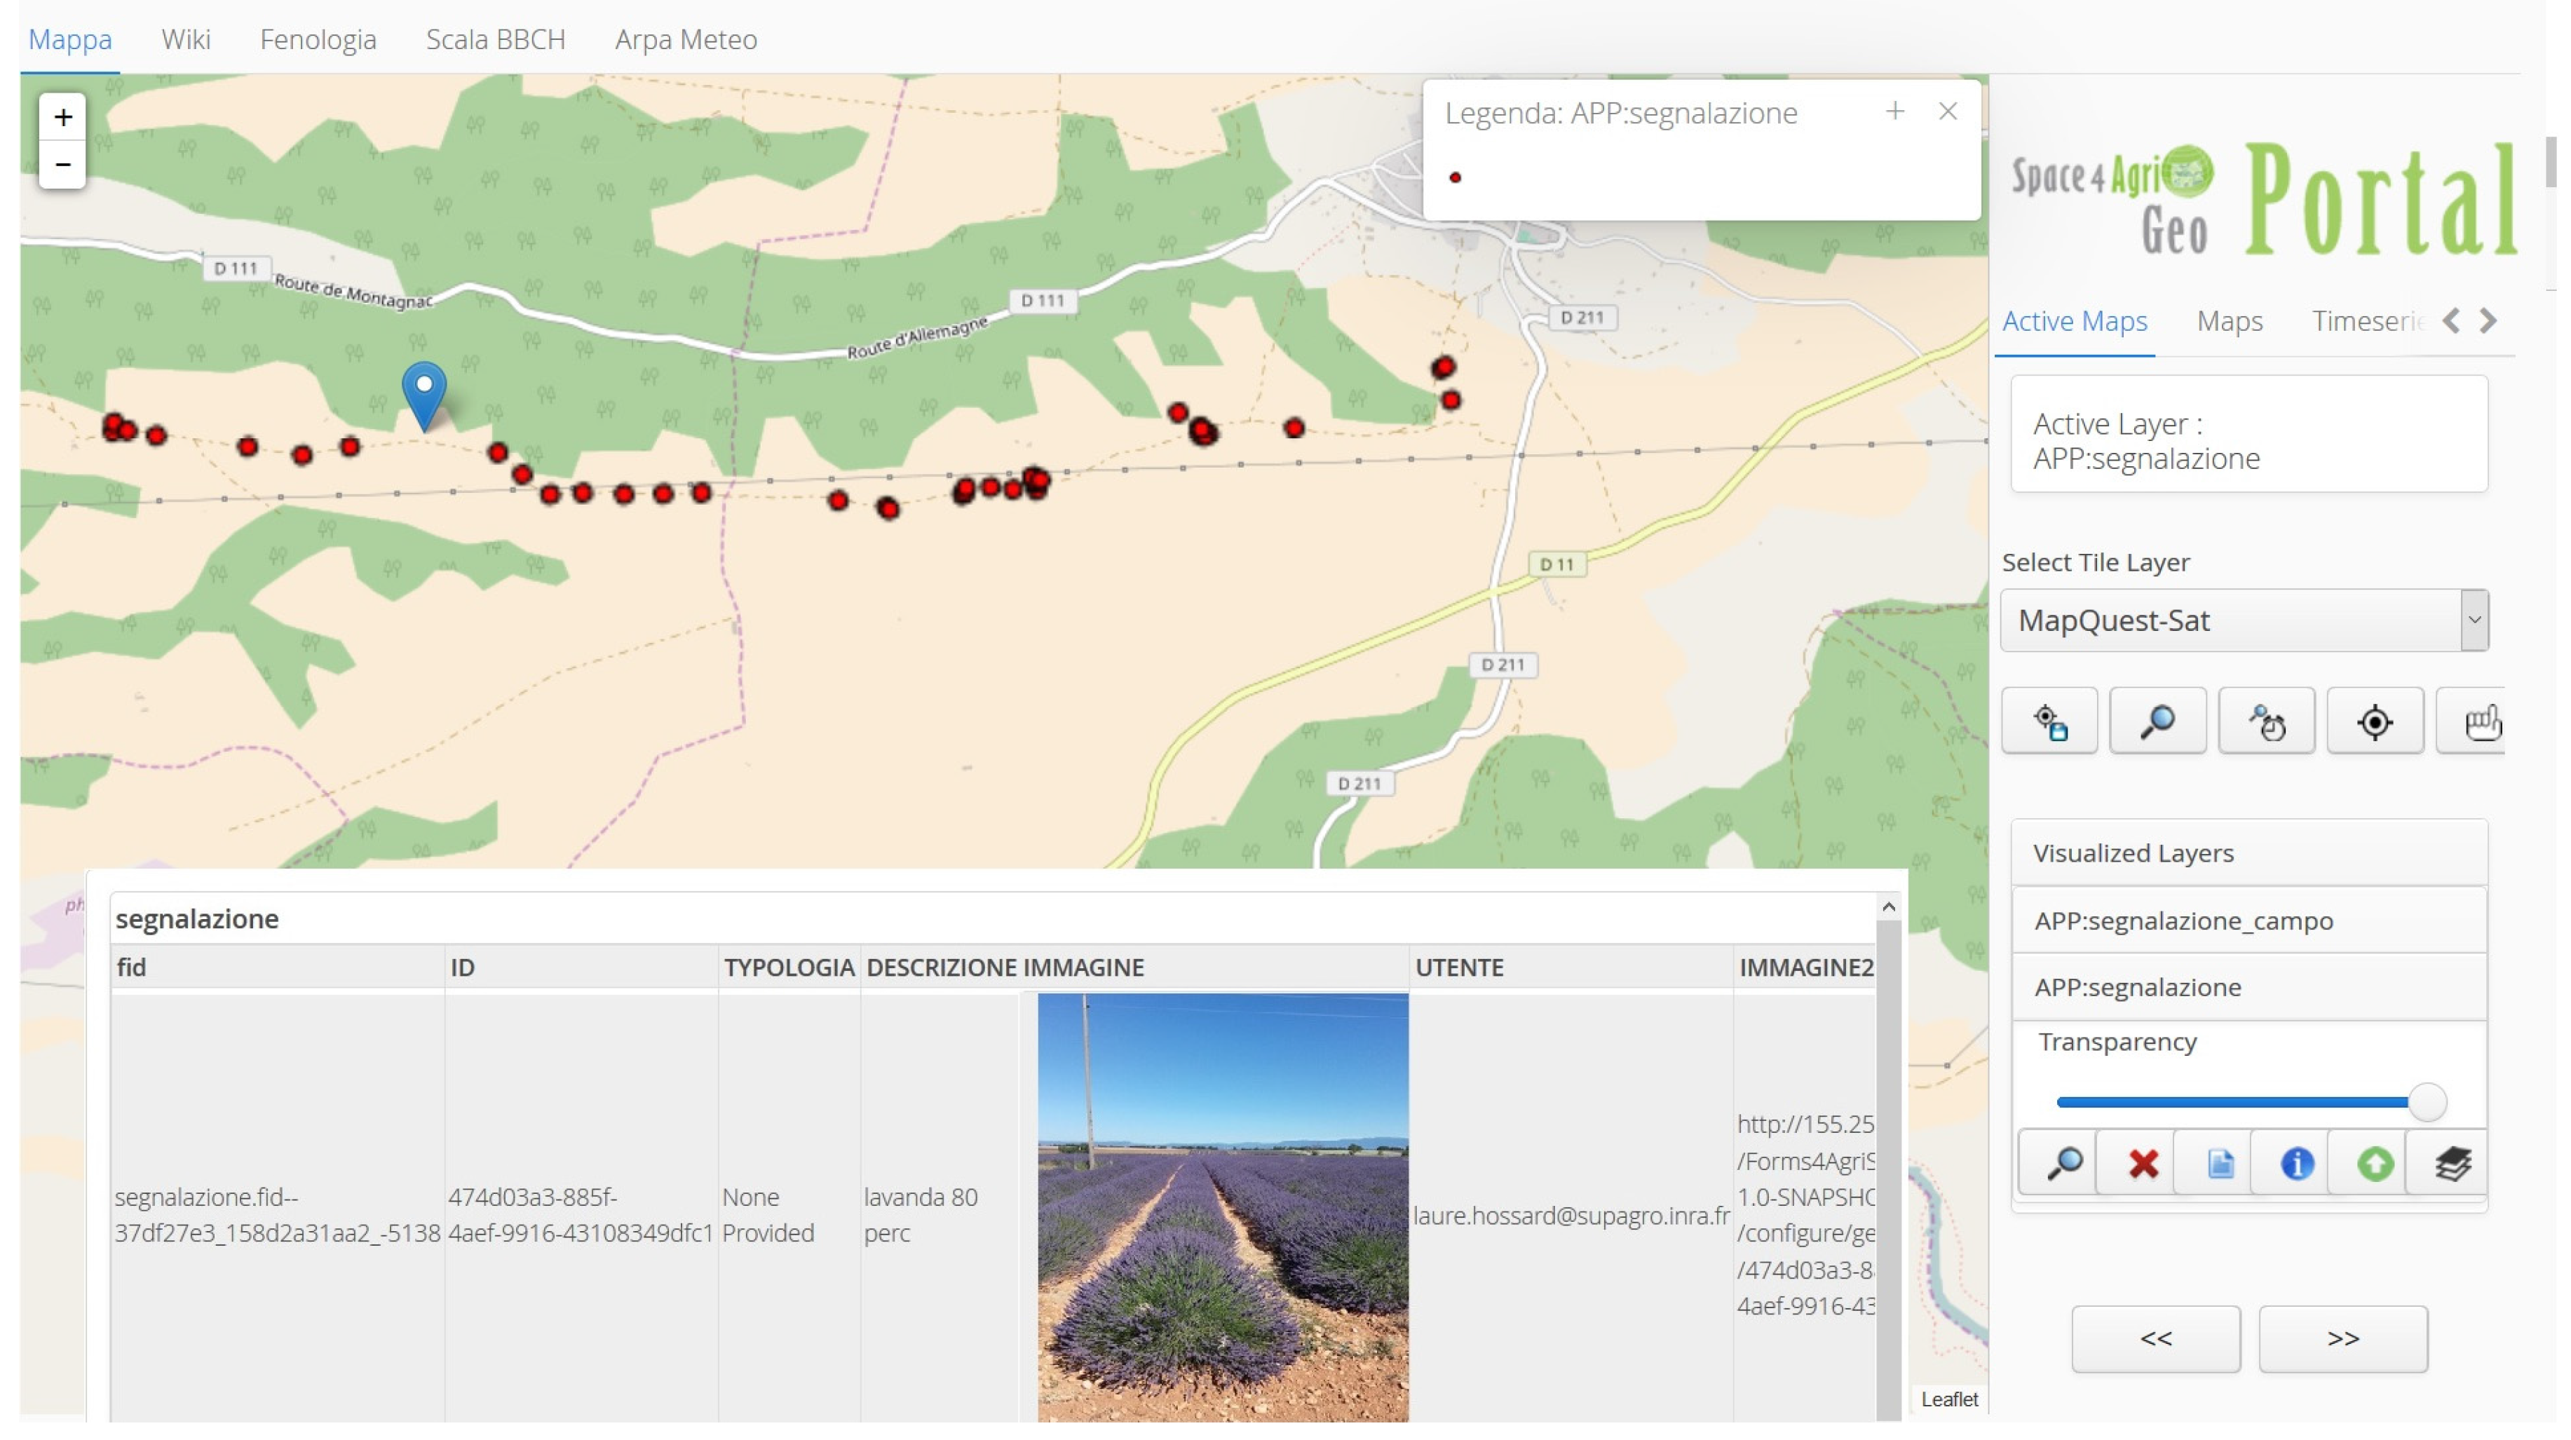Remove layer with the red X icon

tap(2142, 1164)
